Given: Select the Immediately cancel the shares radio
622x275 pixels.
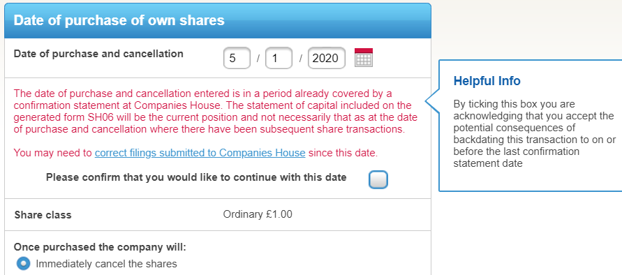Looking at the screenshot, I should (23, 264).
